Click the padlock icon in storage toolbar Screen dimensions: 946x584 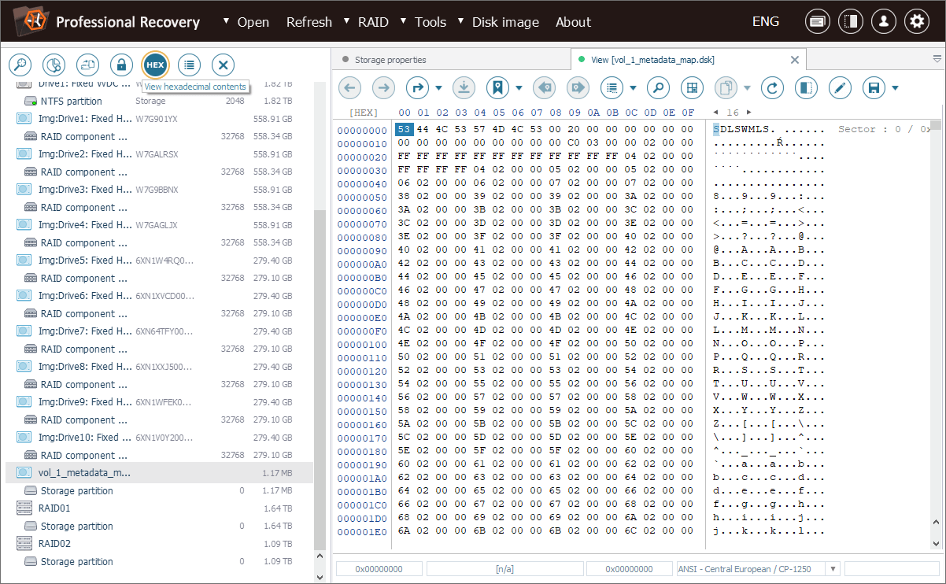click(120, 65)
